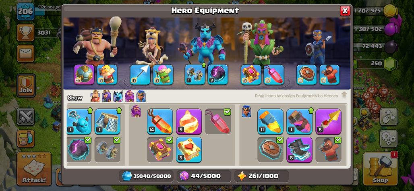Select the Archer Puppet equipment slot
Viewport: 414px width, 191px height.
click(x=163, y=75)
